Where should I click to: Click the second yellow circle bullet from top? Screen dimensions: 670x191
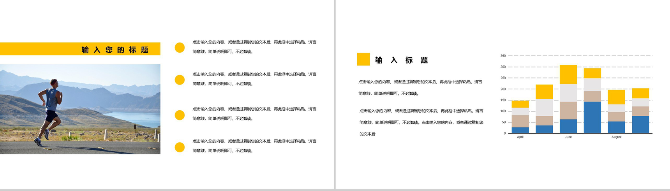click(180, 80)
